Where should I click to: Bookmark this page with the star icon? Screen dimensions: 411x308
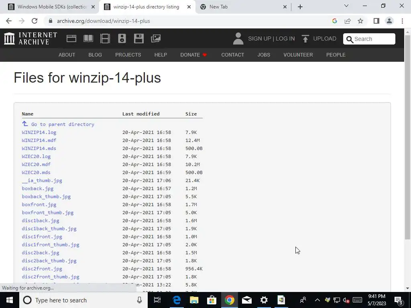point(360,21)
